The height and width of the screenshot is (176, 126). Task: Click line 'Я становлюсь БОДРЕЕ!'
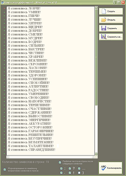coord(25,42)
